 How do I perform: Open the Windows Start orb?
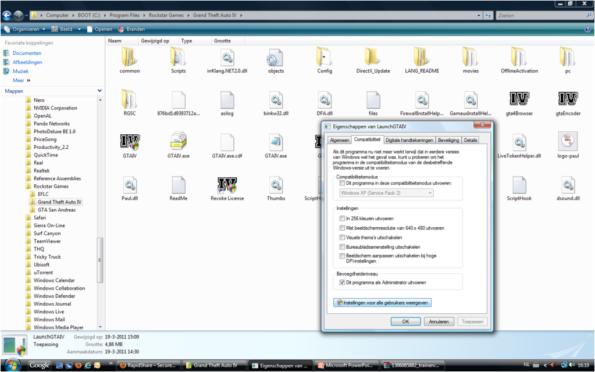(12, 365)
